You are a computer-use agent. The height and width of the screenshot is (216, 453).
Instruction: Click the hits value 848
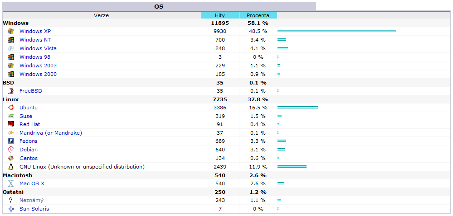220,48
